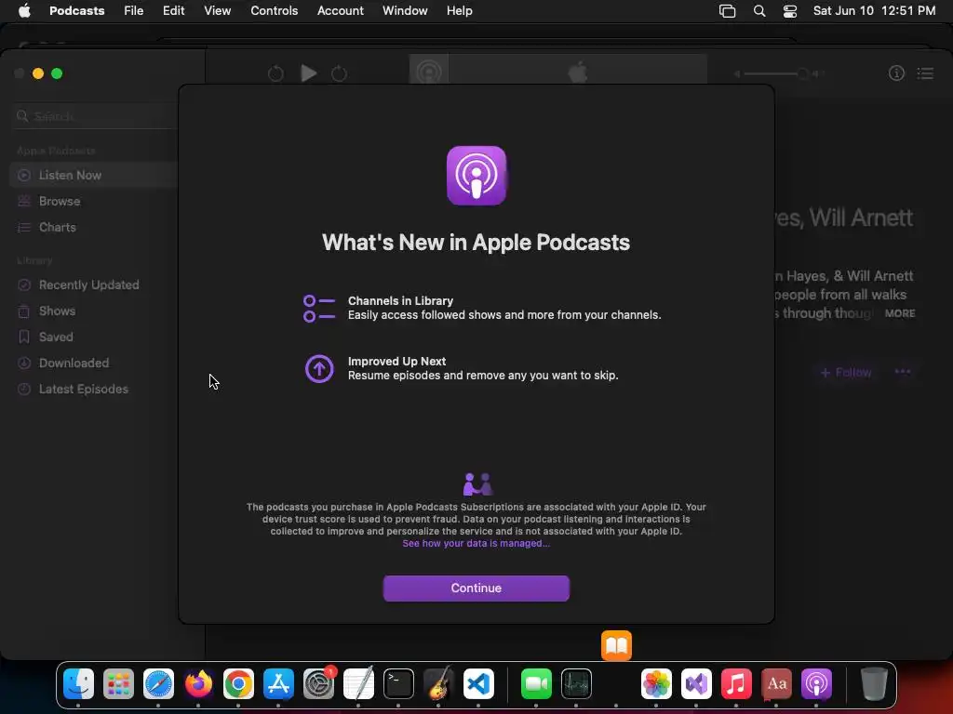Open the View menu

217,10
